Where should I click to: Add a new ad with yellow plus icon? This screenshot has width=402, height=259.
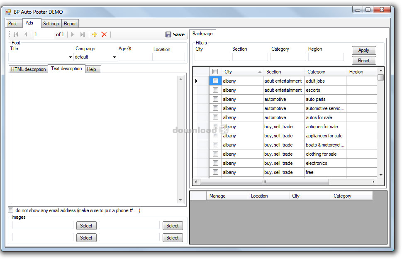tap(95, 34)
